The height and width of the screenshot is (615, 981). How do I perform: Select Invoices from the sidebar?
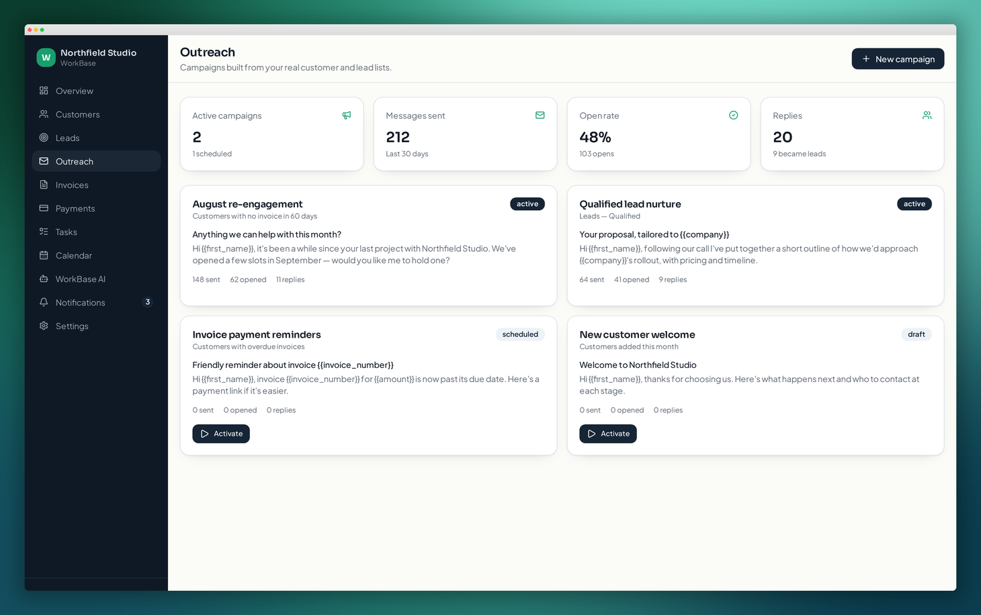pyautogui.click(x=96, y=185)
